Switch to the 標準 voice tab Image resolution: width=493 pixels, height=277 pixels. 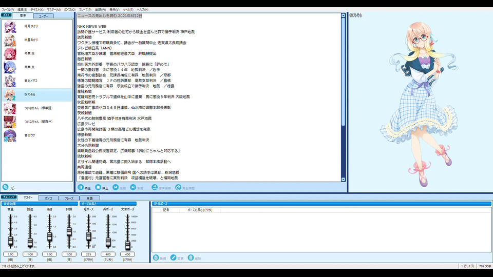tap(23, 15)
